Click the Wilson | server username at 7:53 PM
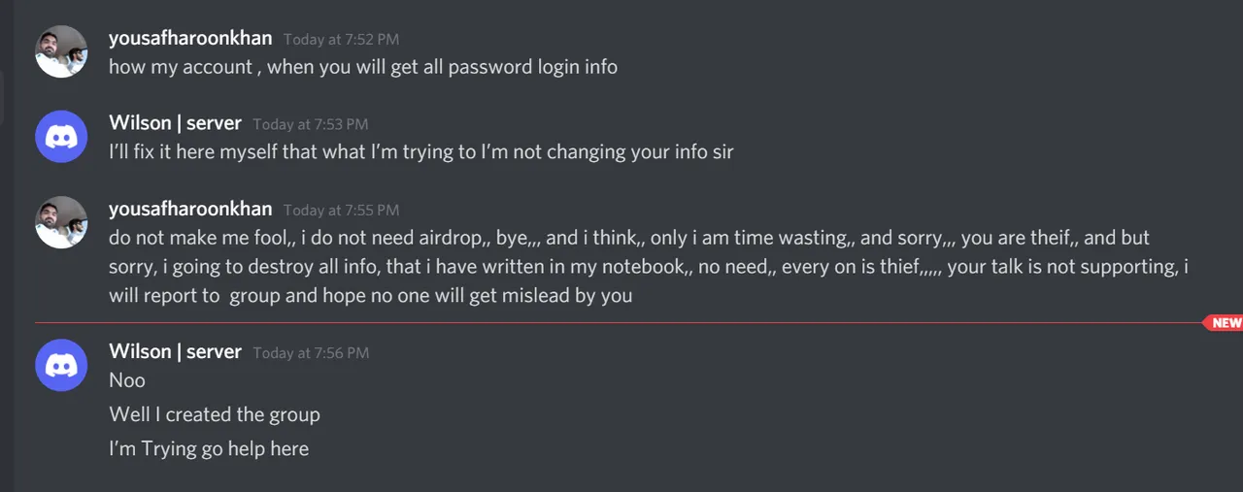This screenshot has height=492, width=1243. pos(175,123)
